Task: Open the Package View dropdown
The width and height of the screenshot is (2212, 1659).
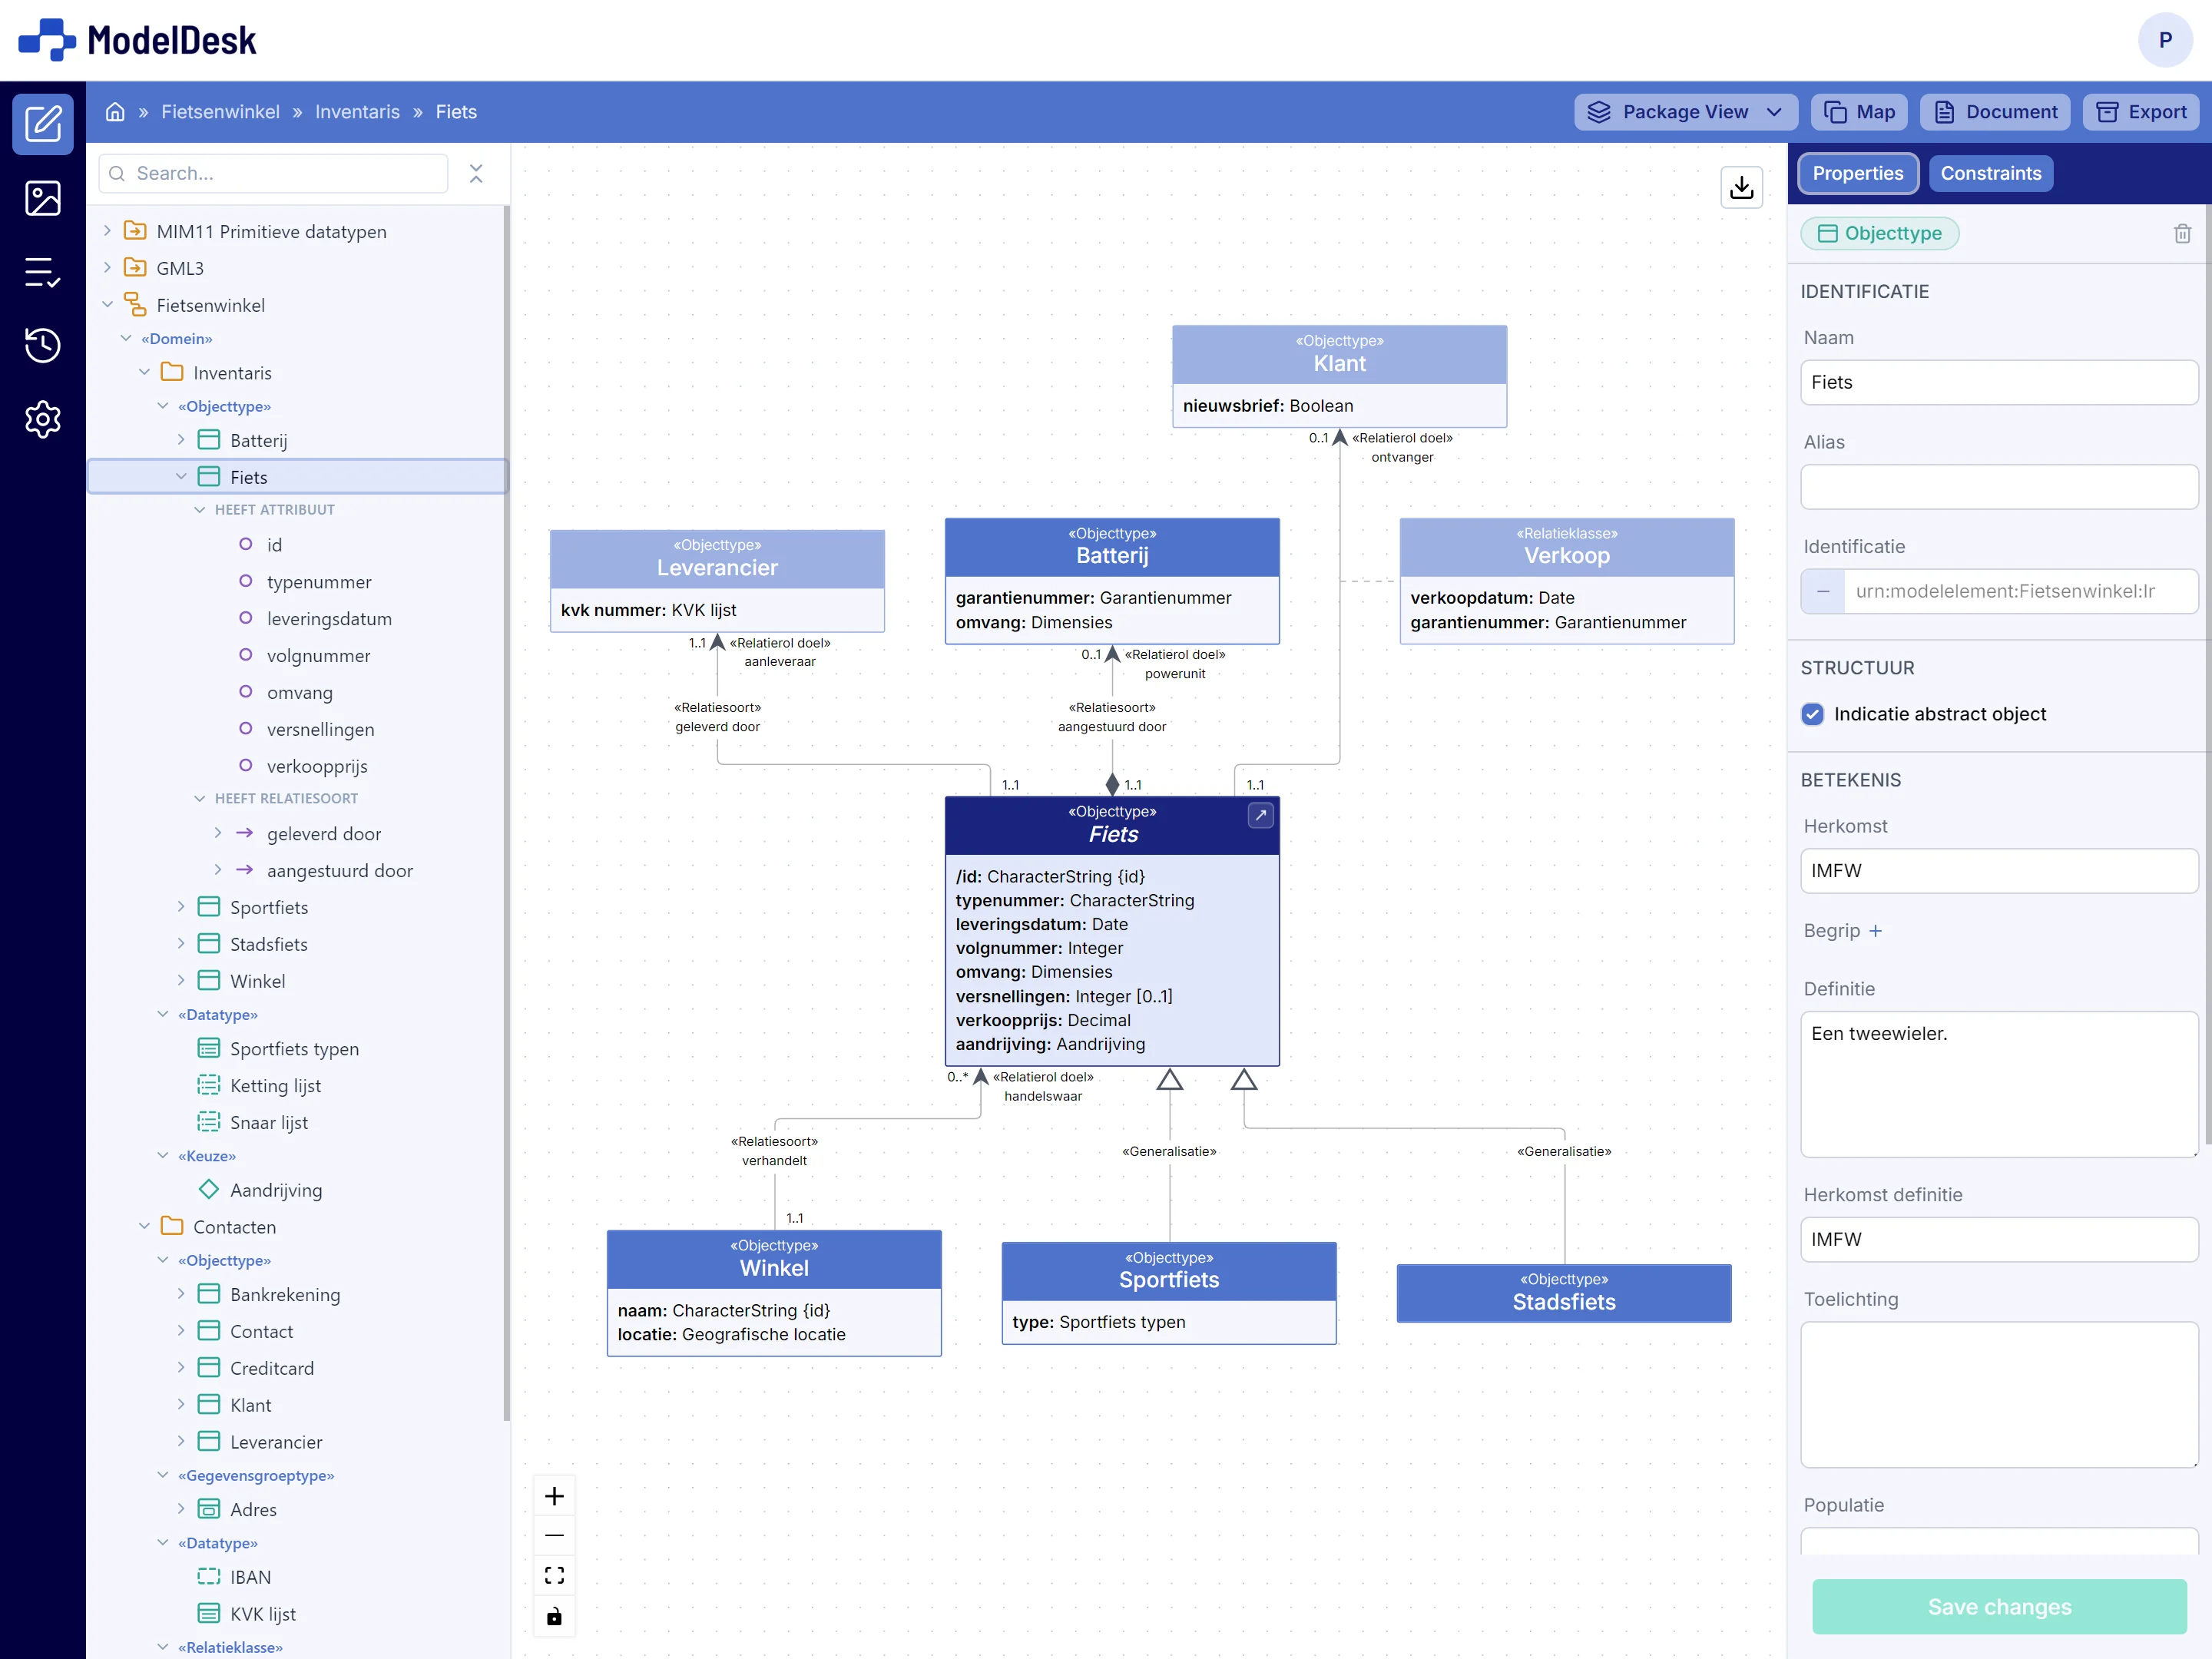Action: 1685,111
